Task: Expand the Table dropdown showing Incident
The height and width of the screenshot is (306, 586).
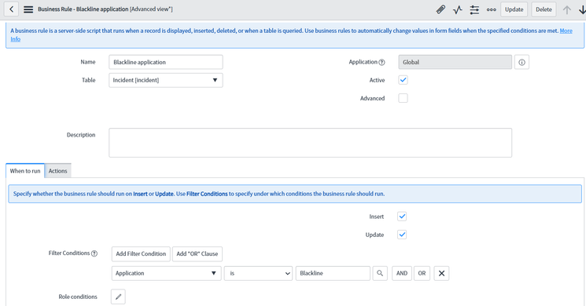Action: coord(165,80)
